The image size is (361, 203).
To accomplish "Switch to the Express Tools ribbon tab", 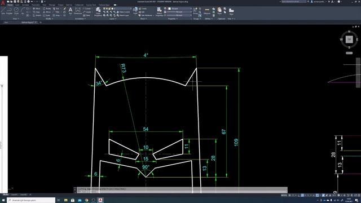I will click(91, 5).
